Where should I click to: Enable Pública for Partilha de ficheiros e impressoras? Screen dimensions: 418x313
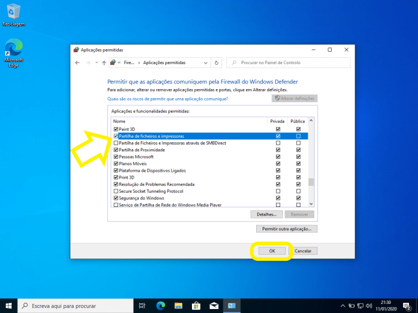(298, 136)
